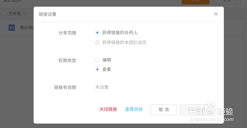247x128 pixels.
Task: Click the greyed-out save button beside 取消
Action: coord(193,110)
